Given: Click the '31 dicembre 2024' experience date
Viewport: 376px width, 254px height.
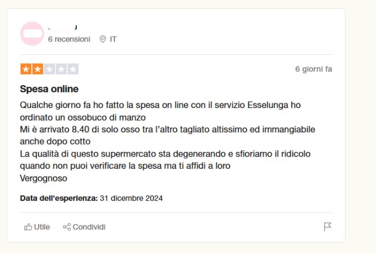Looking at the screenshot, I should coord(131,198).
